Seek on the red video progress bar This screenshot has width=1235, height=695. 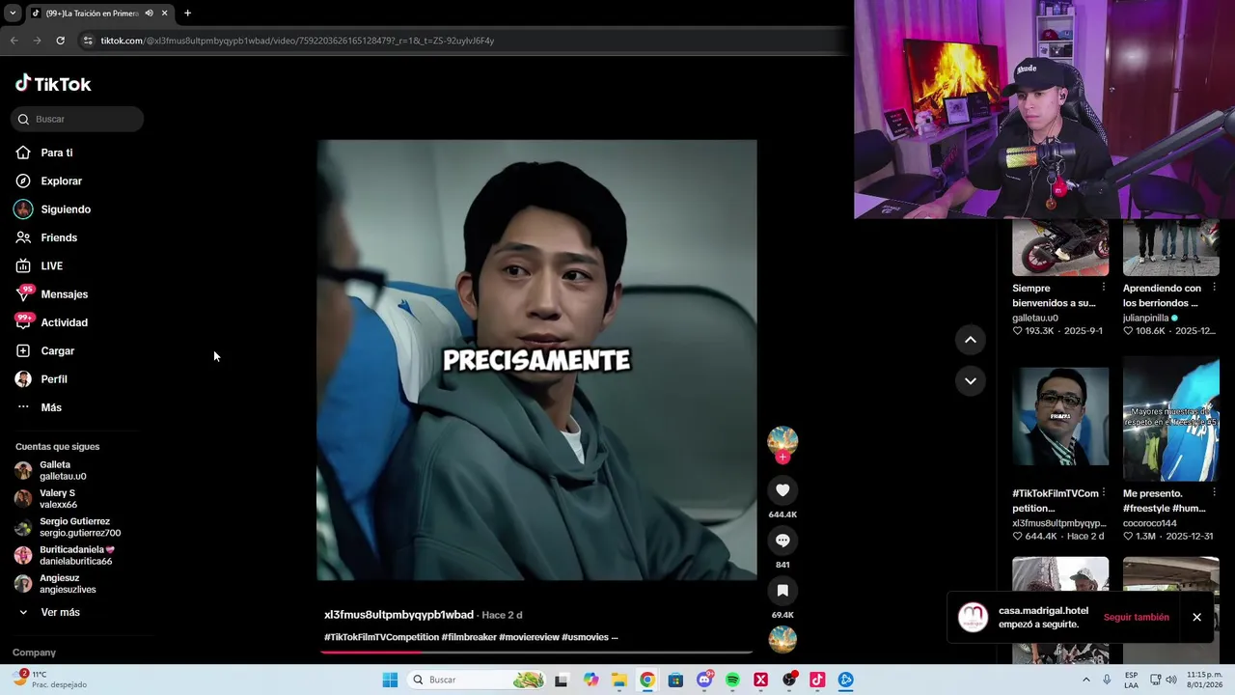pos(536,653)
